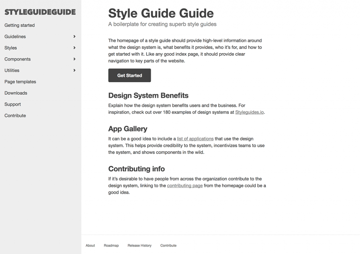
Task: Expand the Guidelines section chevron
Action: (74, 37)
